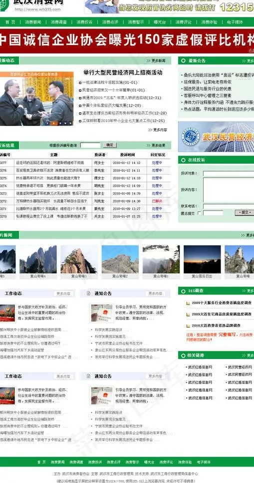The width and height of the screenshot is (254, 483).
Task: Click the circle icon beside 相关链接 header
Action: [184, 355]
